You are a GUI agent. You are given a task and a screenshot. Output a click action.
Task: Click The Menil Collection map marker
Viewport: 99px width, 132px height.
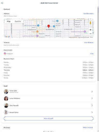coord(85,31)
